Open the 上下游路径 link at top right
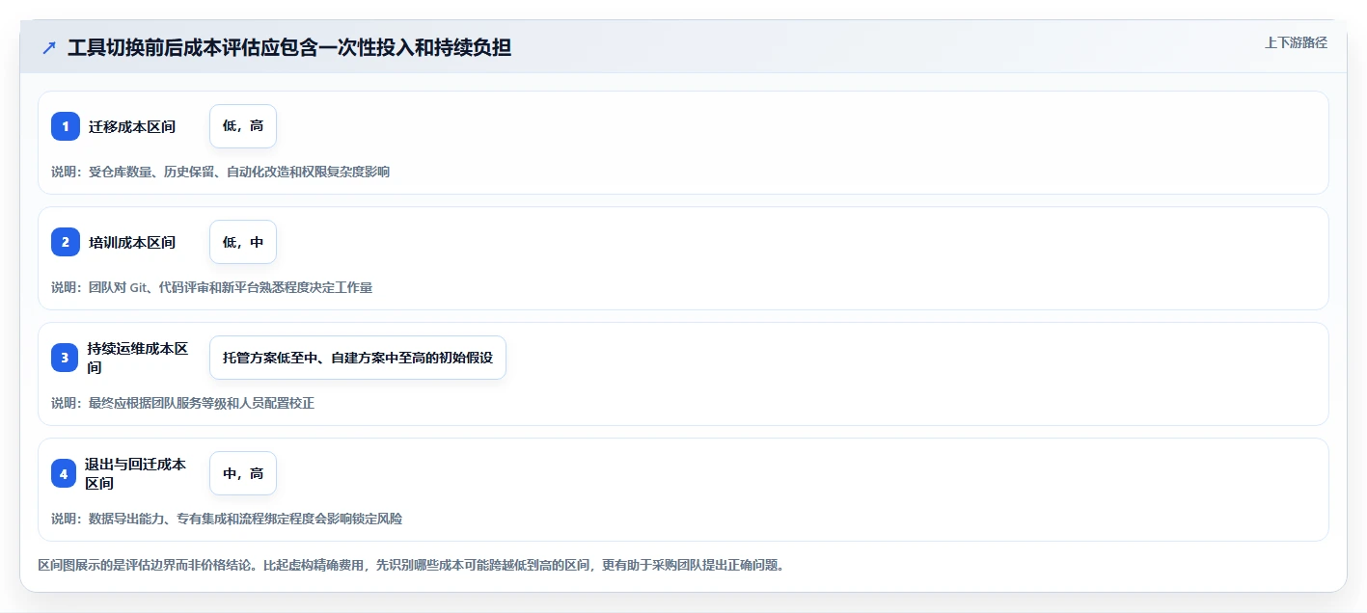 tap(1297, 42)
